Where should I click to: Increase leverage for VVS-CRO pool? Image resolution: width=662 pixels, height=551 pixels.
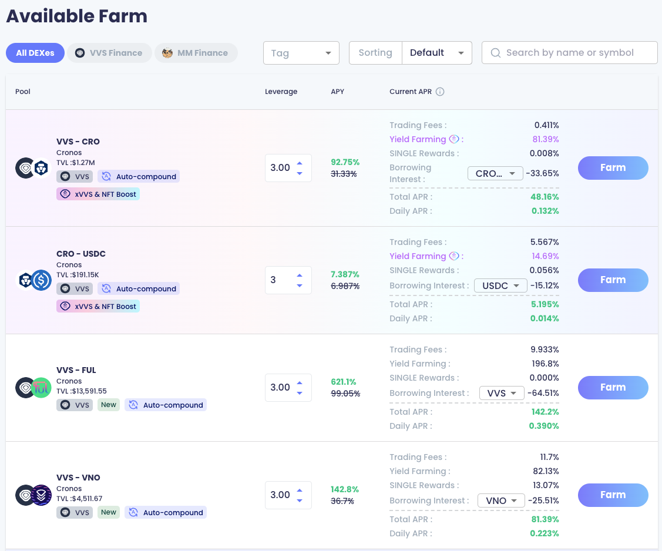pos(300,163)
